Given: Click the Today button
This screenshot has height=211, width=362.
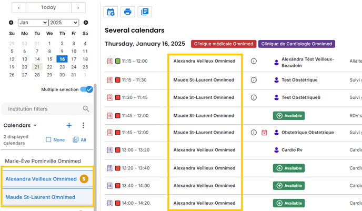Looking at the screenshot, I should (48, 7).
